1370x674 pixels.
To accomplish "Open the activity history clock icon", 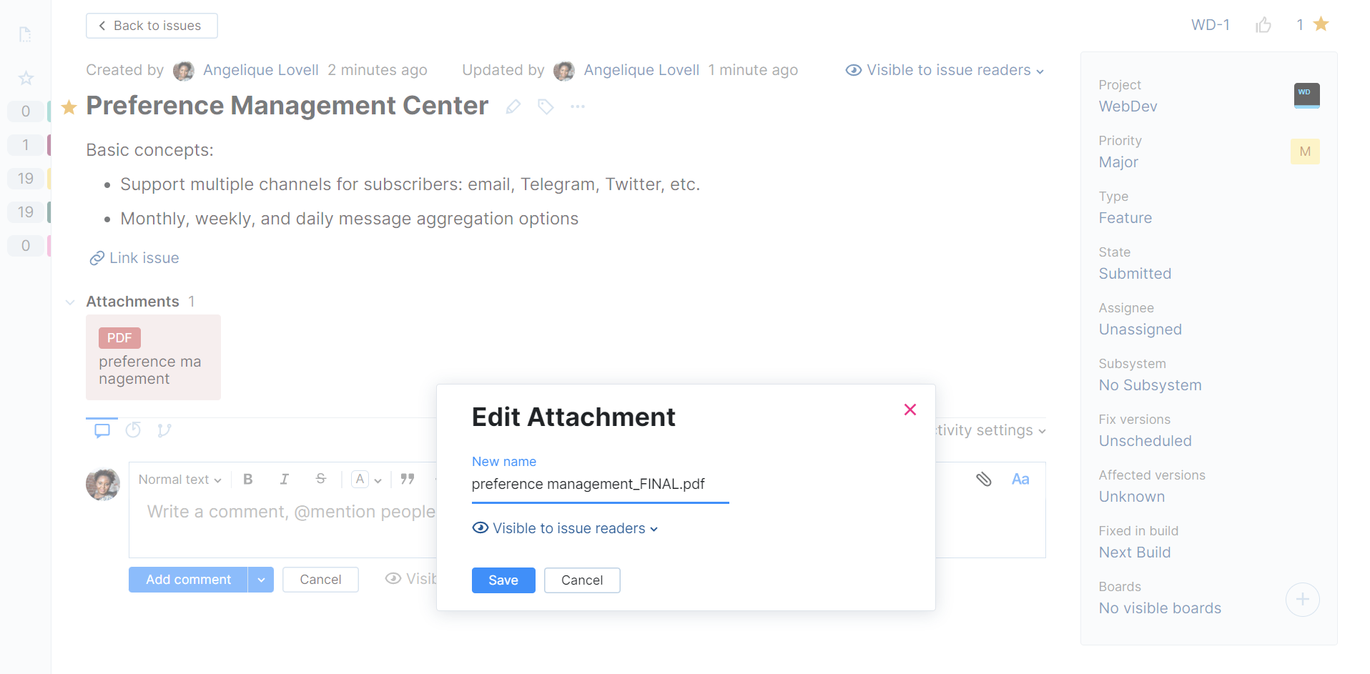I will click(133, 430).
